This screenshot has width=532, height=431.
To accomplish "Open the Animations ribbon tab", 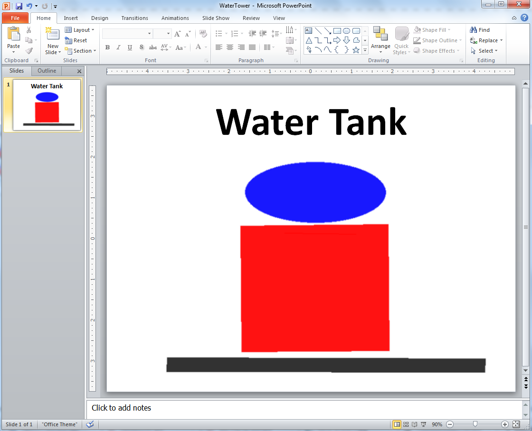I will (x=175, y=18).
